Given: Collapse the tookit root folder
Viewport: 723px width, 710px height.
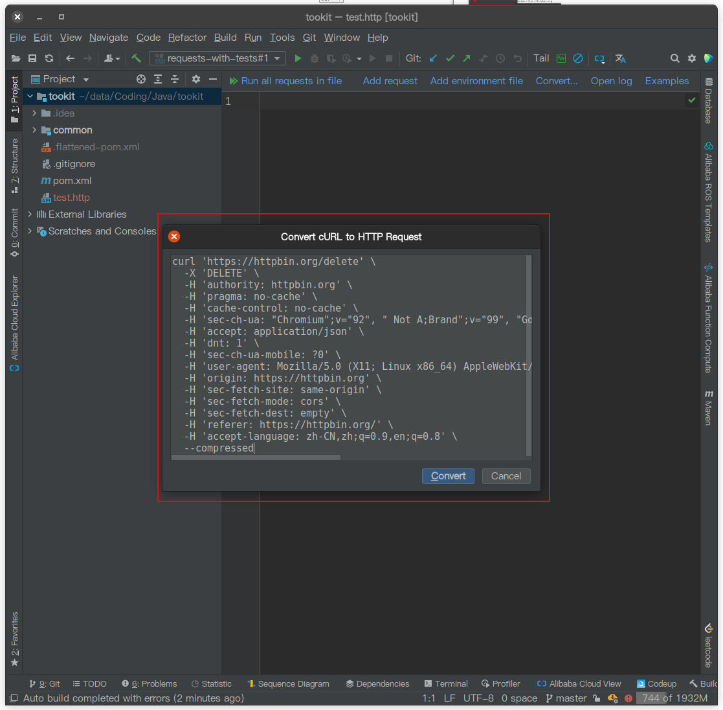Looking at the screenshot, I should 30,97.
